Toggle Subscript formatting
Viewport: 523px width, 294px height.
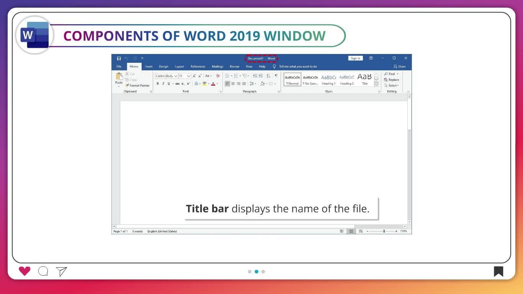point(183,83)
